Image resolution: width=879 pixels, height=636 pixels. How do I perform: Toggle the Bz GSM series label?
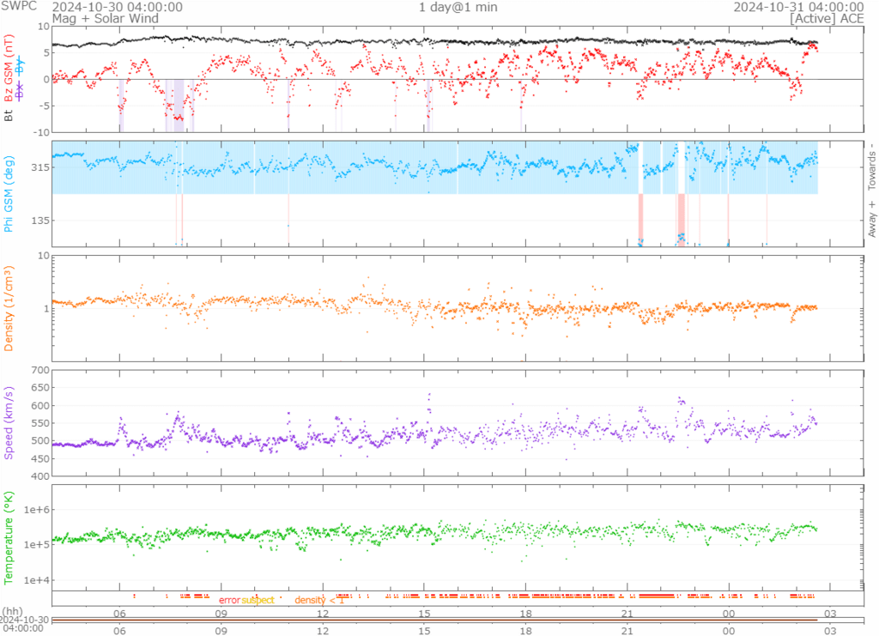click(9, 69)
